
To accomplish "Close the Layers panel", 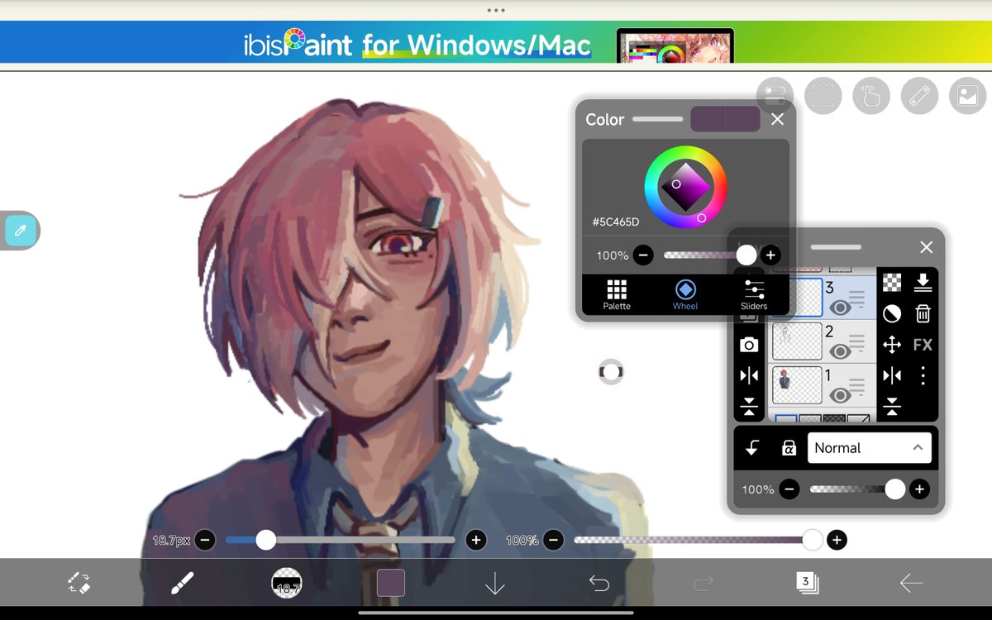I will (x=927, y=247).
